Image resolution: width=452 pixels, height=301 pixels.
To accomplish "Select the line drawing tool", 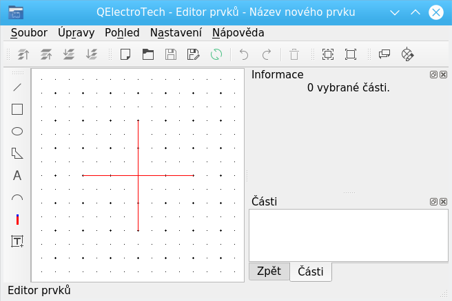I will point(17,87).
